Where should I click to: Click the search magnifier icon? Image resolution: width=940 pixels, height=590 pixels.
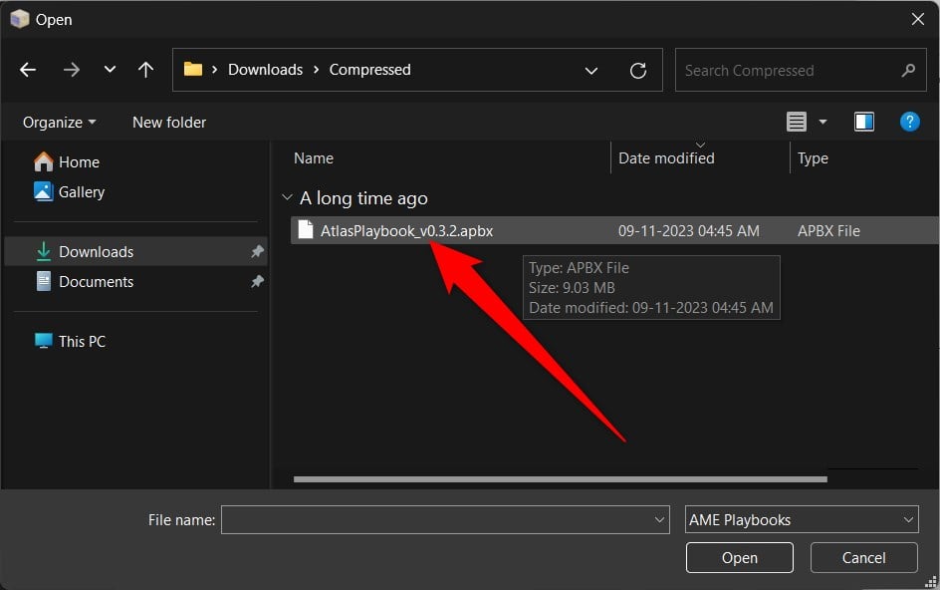908,70
